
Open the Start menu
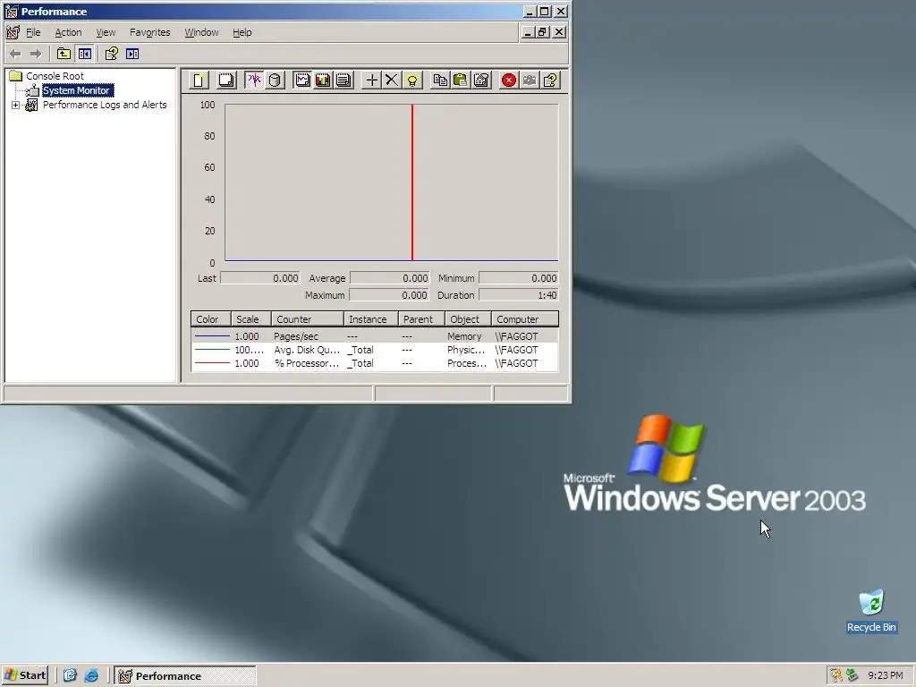coord(24,675)
